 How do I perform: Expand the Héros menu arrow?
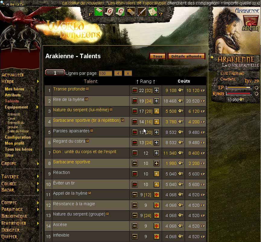38,81
